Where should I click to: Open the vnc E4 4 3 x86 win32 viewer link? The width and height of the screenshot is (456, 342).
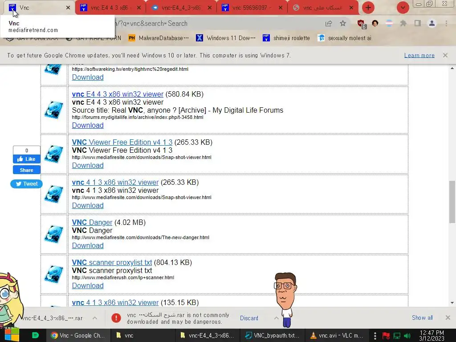coord(118,94)
